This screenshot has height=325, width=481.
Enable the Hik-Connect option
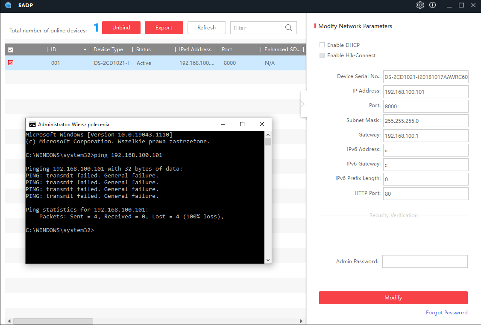click(x=322, y=55)
